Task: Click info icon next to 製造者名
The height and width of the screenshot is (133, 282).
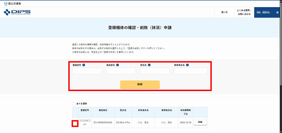Action: click(x=117, y=65)
